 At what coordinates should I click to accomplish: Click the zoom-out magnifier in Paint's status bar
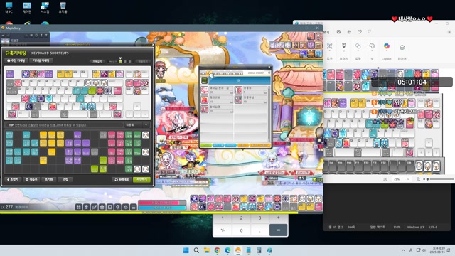click(x=418, y=179)
